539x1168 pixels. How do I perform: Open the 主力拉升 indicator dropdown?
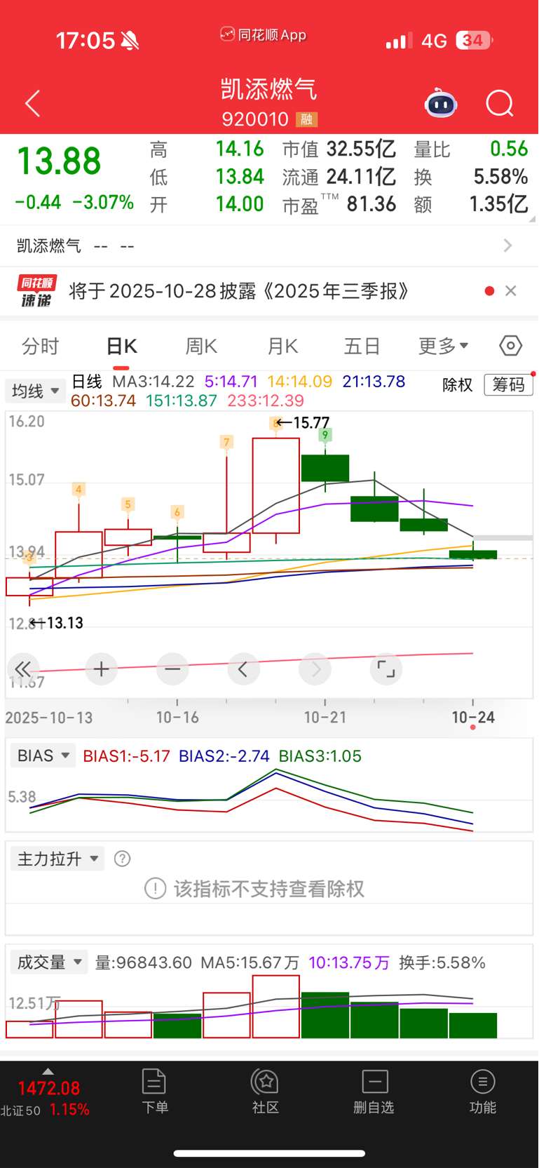point(57,859)
